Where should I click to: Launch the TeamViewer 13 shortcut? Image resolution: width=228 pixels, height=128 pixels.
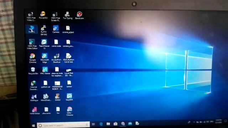coord(44,44)
